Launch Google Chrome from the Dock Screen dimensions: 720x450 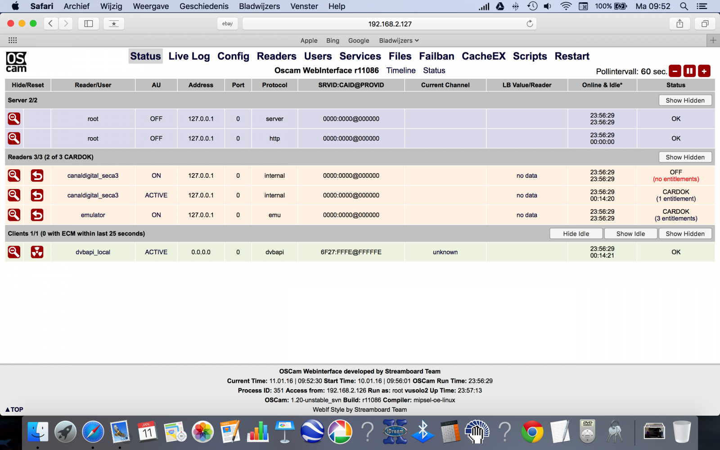[532, 432]
